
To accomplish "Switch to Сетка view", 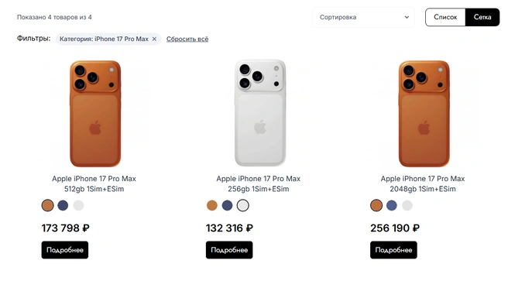I will pos(482,17).
